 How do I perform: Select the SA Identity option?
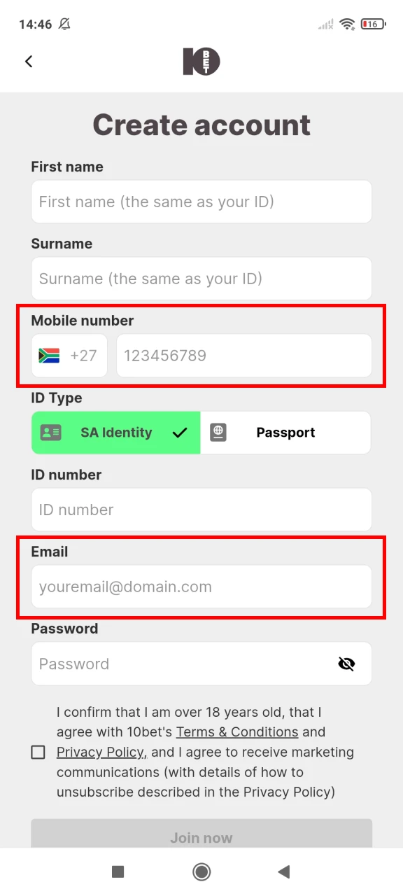click(x=115, y=433)
